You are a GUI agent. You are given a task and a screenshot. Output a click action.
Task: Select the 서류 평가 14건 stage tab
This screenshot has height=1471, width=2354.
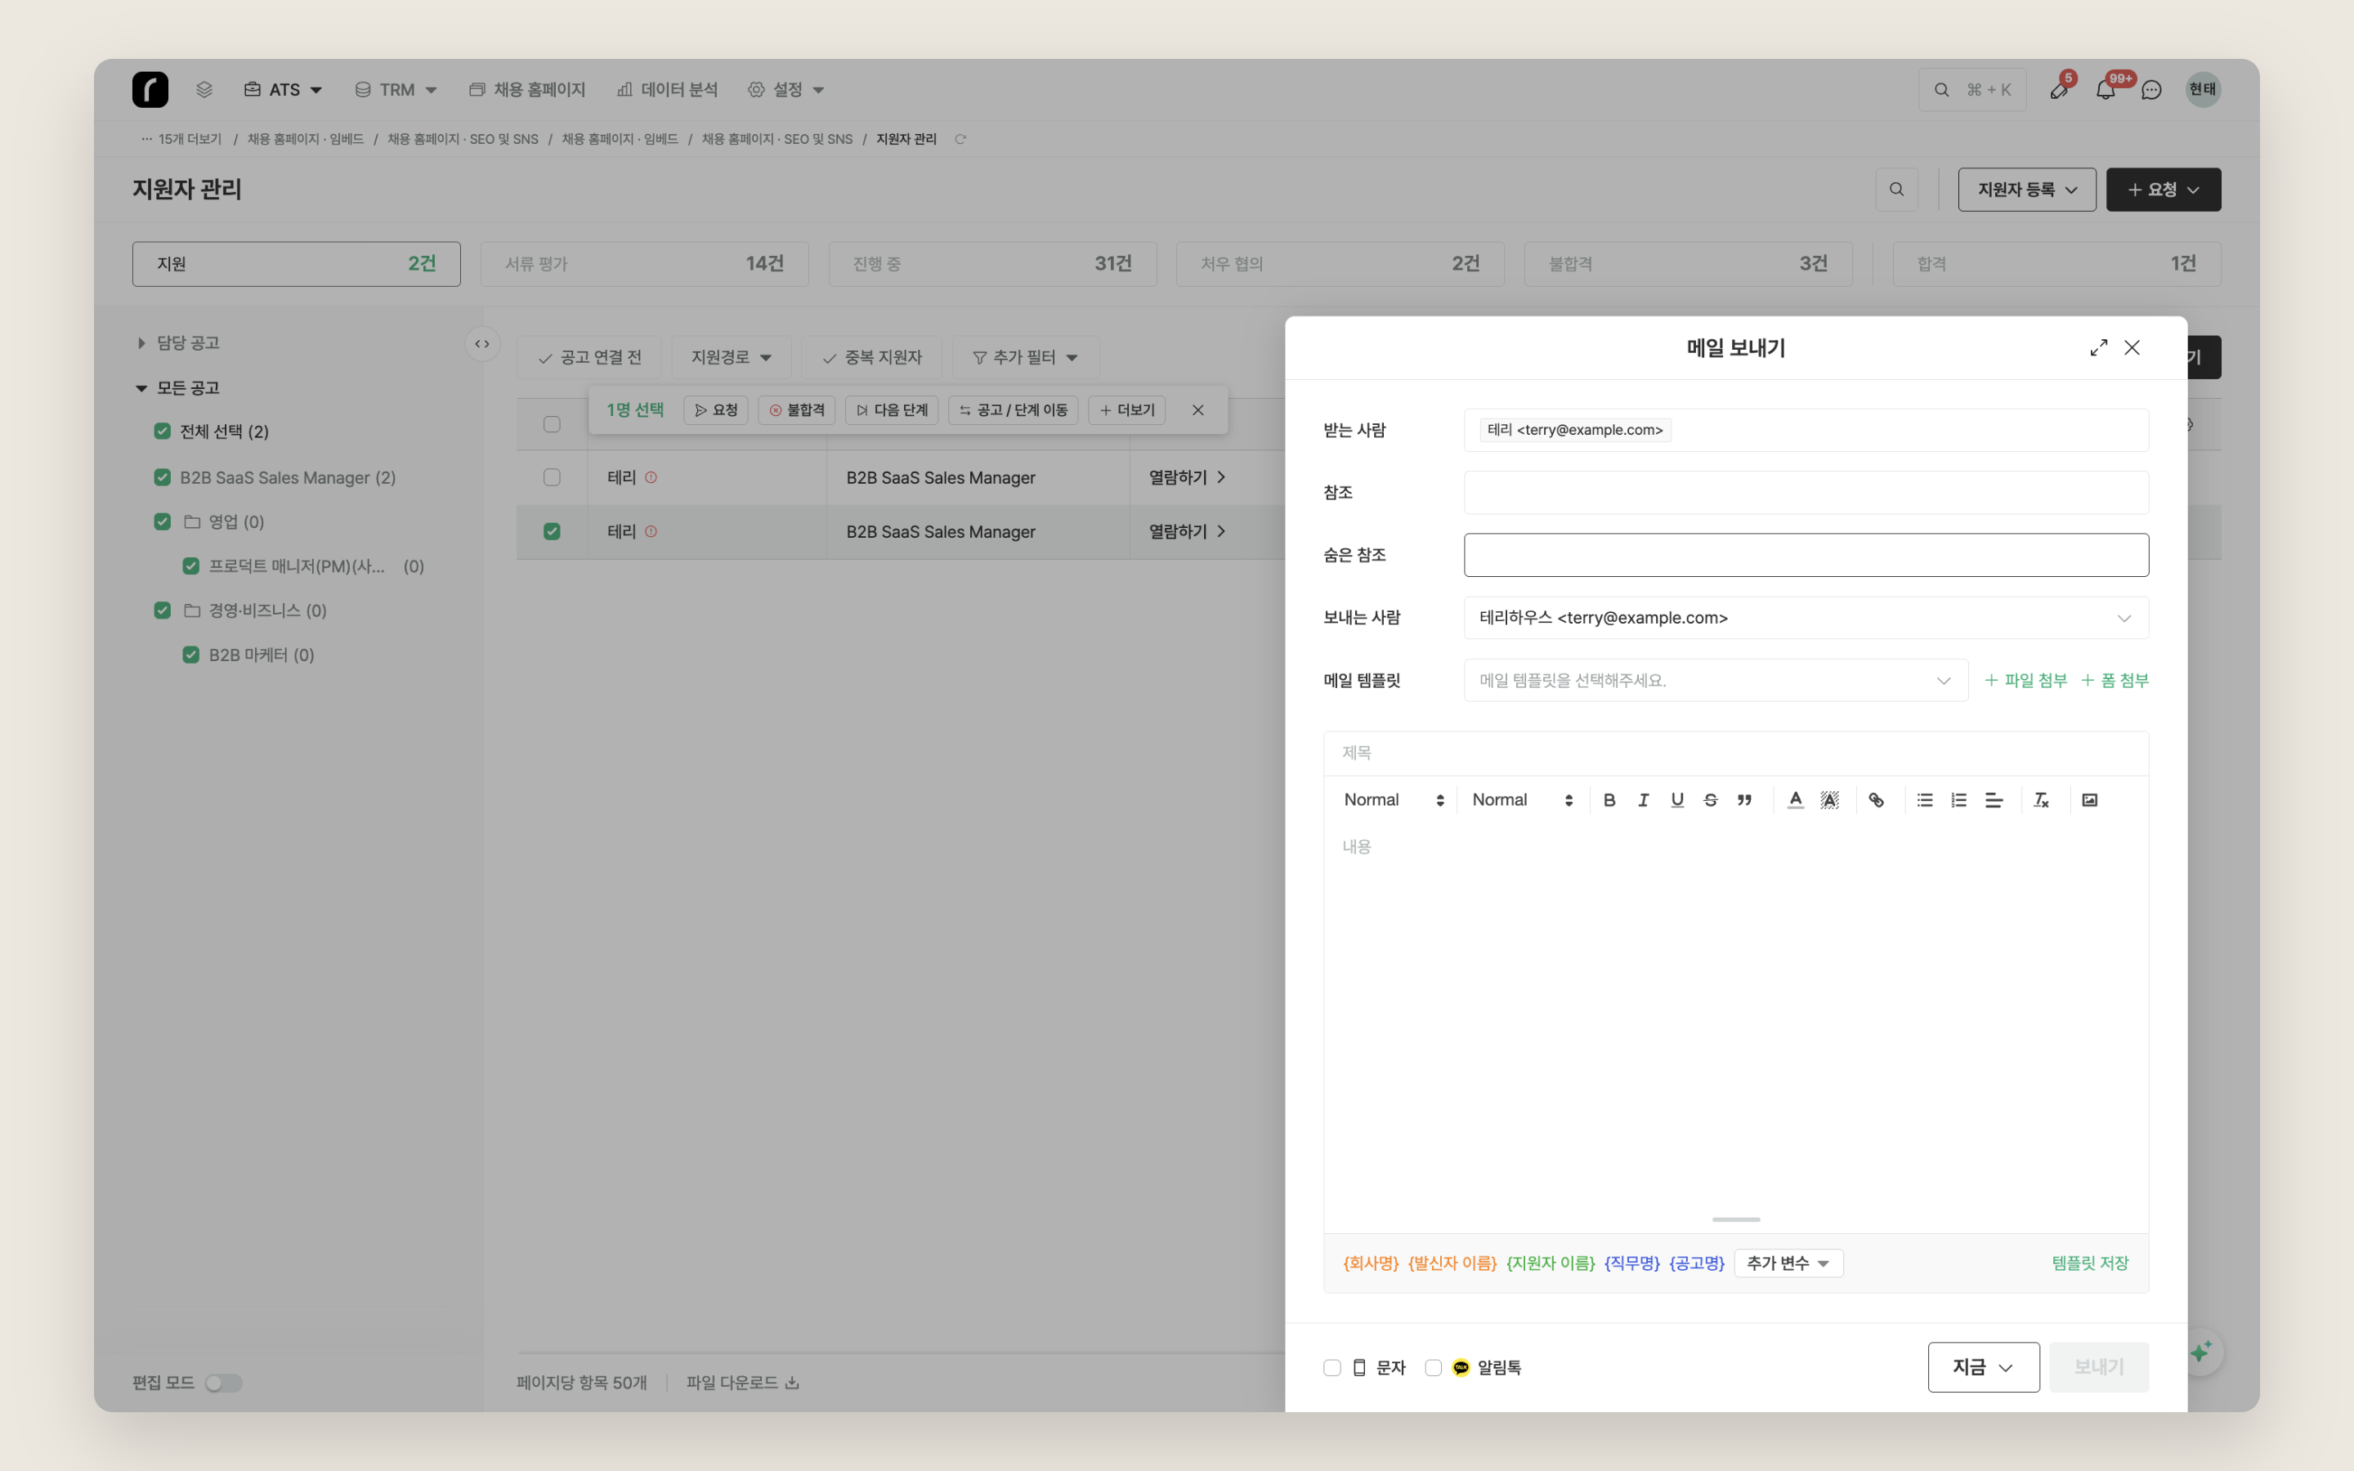click(x=644, y=264)
